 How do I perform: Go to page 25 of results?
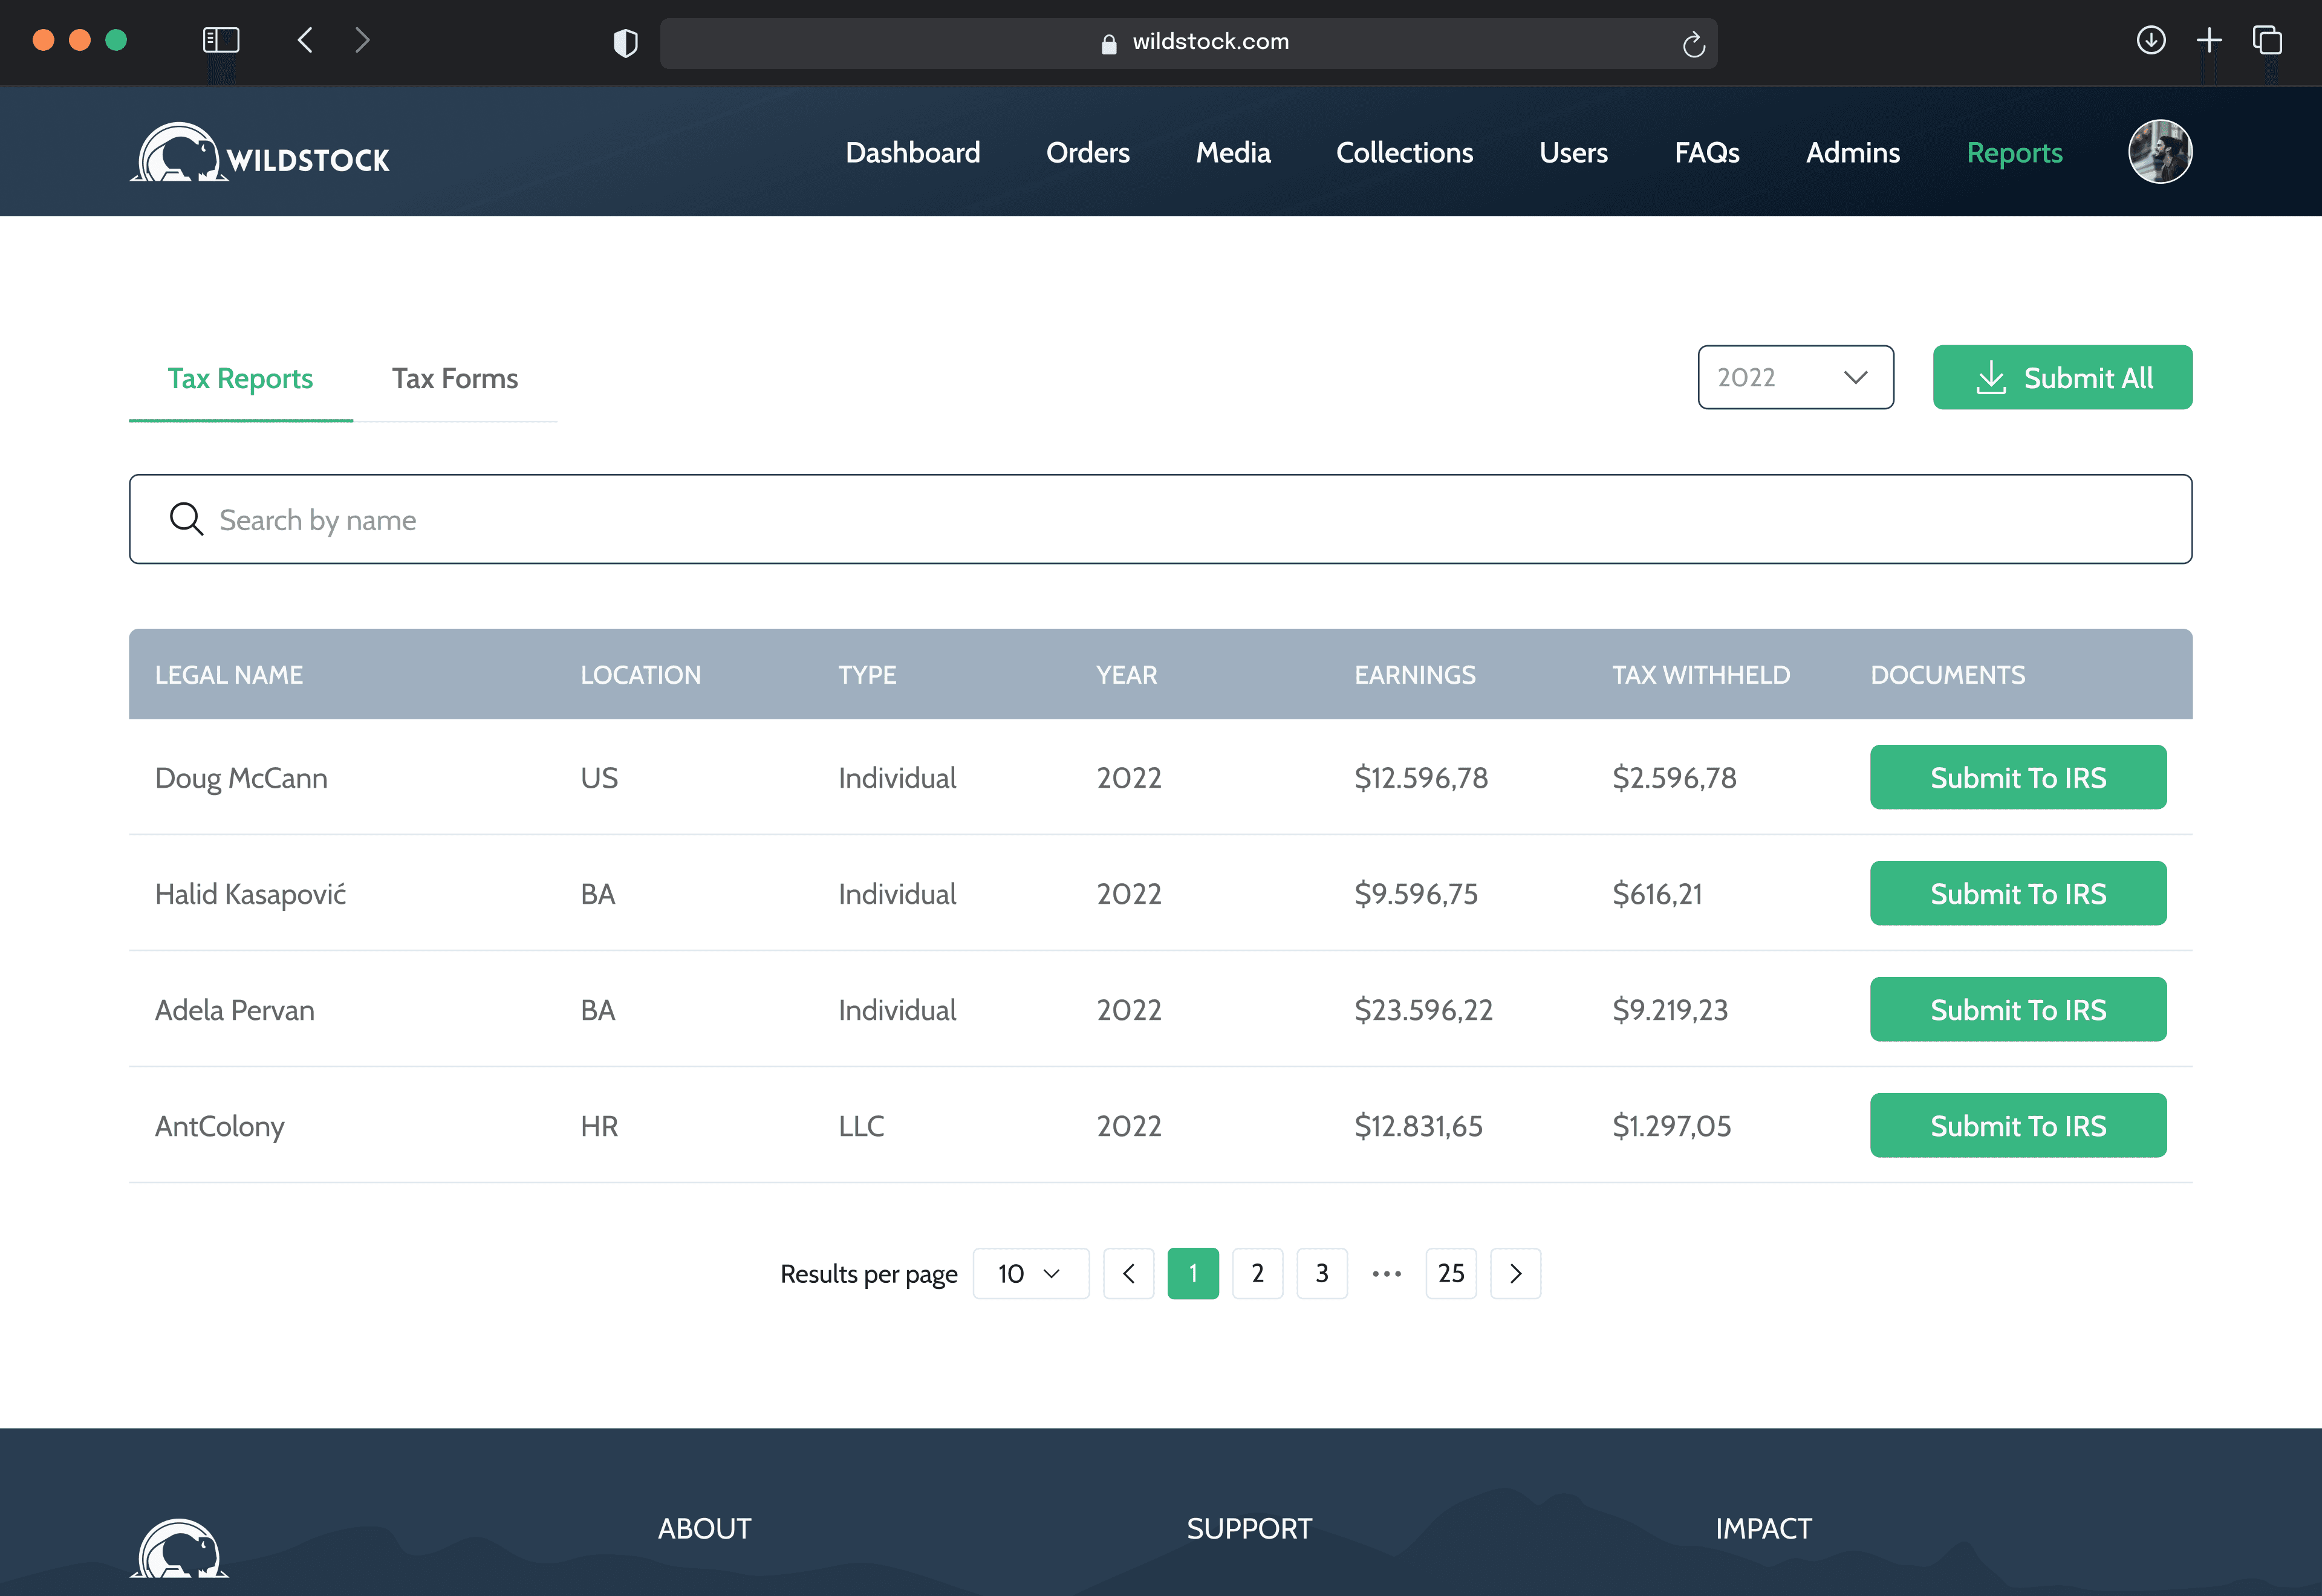point(1450,1273)
